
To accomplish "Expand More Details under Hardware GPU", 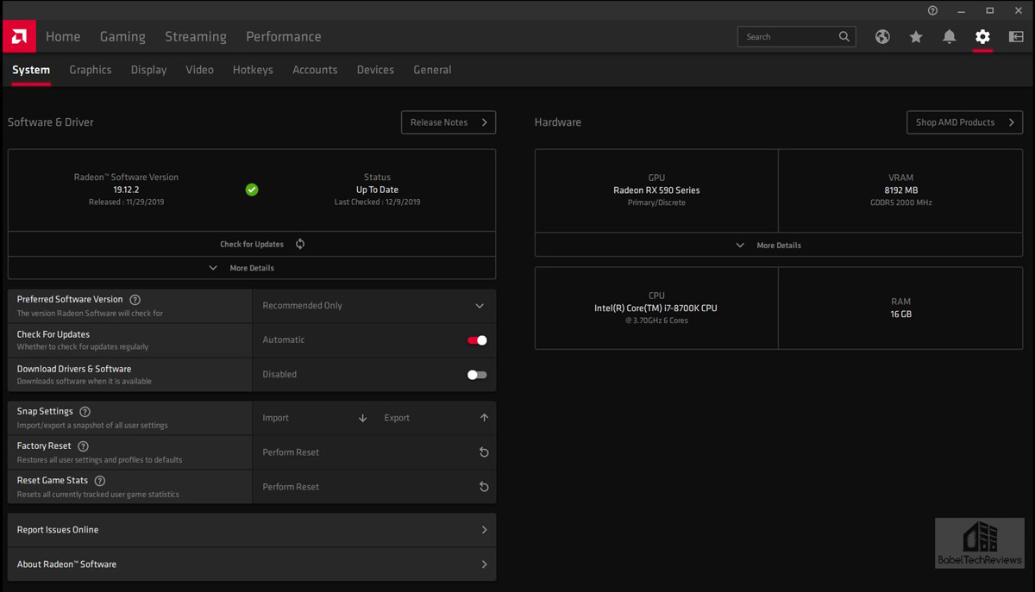I will pos(778,245).
